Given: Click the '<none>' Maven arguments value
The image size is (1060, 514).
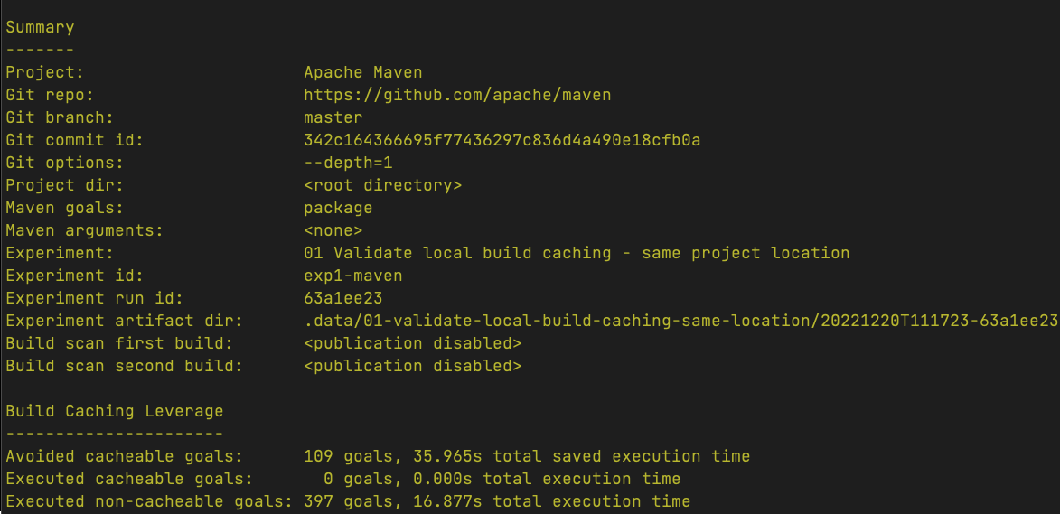Looking at the screenshot, I should [333, 230].
